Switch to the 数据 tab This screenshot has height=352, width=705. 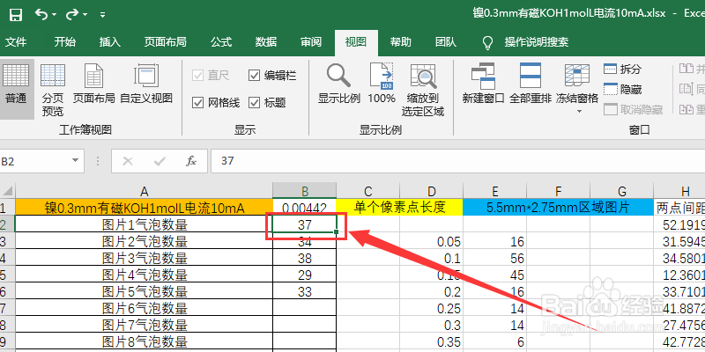coord(266,42)
